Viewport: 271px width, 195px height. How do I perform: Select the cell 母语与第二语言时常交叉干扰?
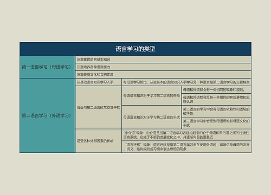click(x=99, y=108)
